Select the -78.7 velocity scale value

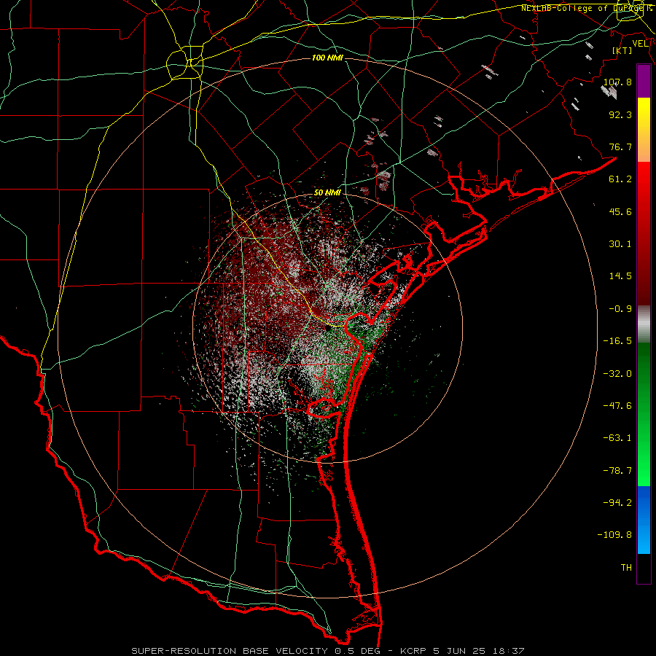[x=617, y=471]
